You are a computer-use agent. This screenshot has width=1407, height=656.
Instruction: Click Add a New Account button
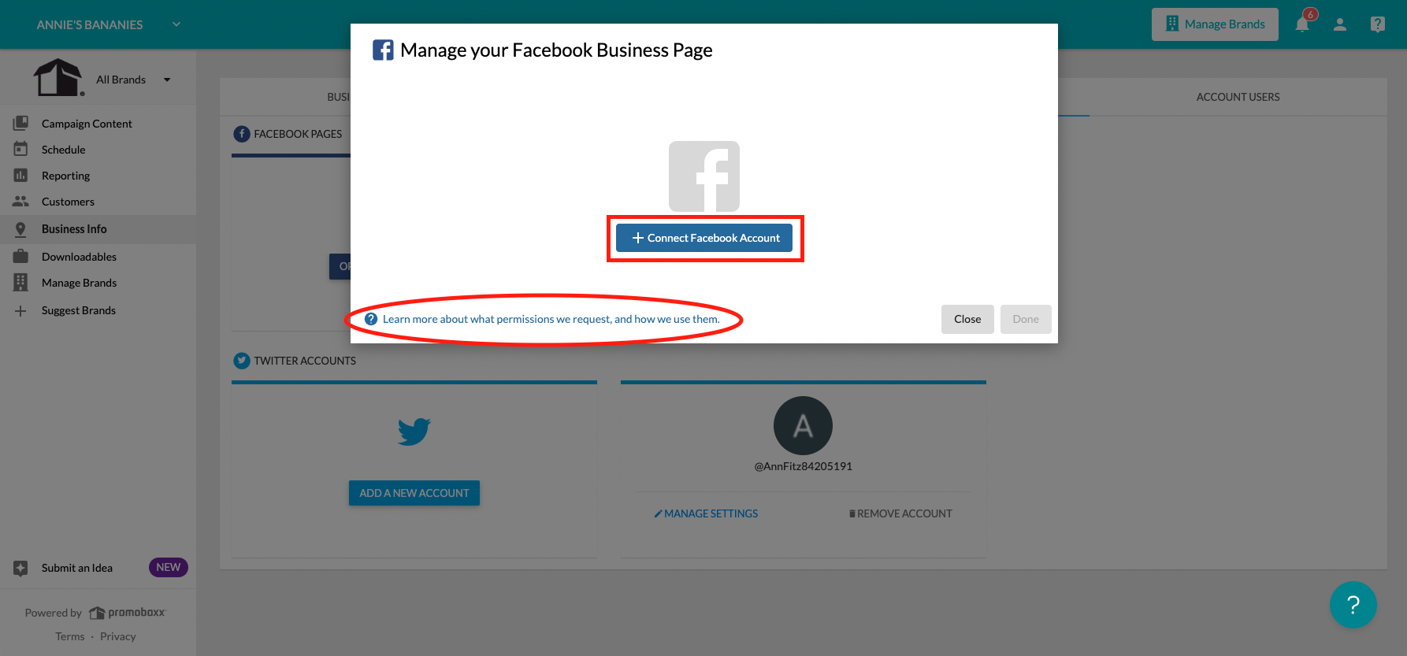pos(414,493)
